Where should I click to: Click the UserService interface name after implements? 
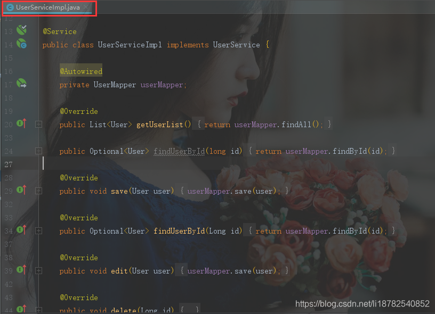(x=236, y=45)
